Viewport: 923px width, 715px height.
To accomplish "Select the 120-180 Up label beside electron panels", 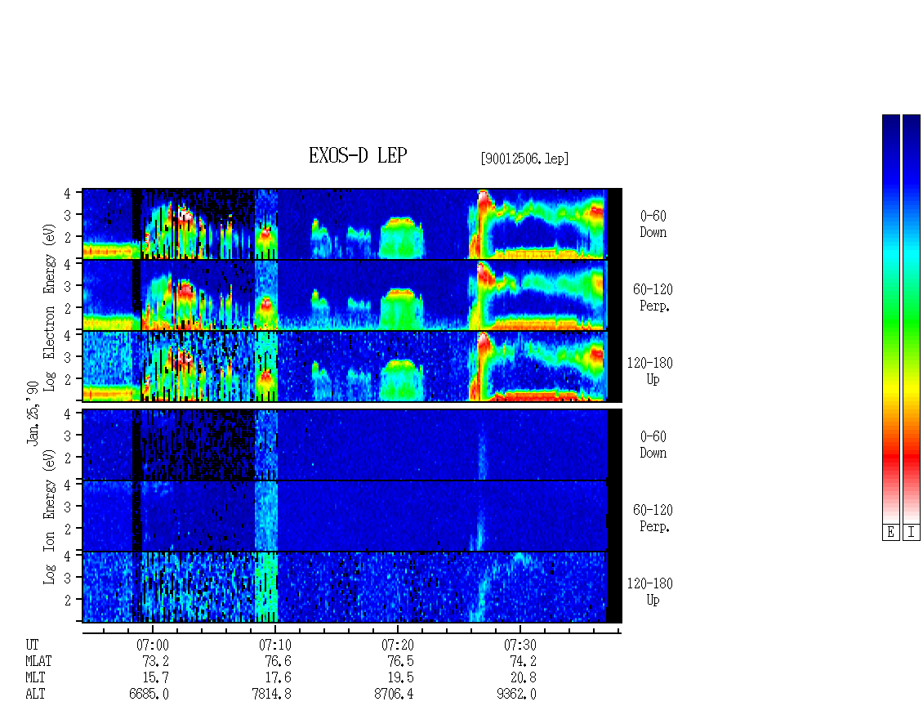I will 650,371.
